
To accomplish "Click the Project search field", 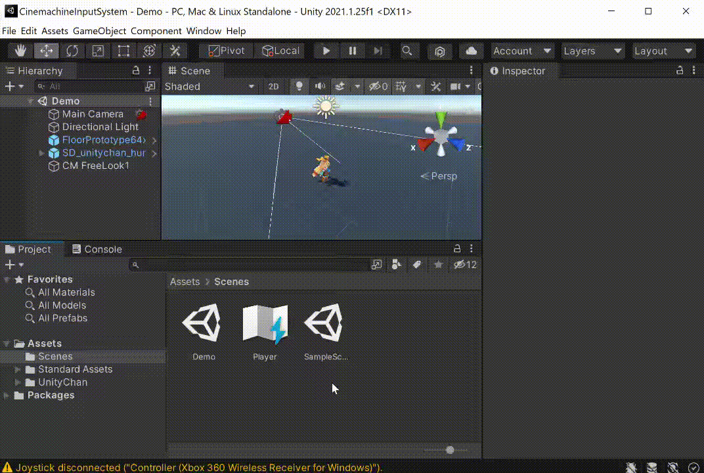I will 249,265.
